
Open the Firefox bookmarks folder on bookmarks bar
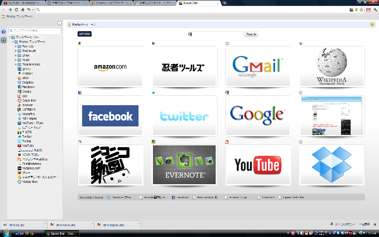coord(17,16)
